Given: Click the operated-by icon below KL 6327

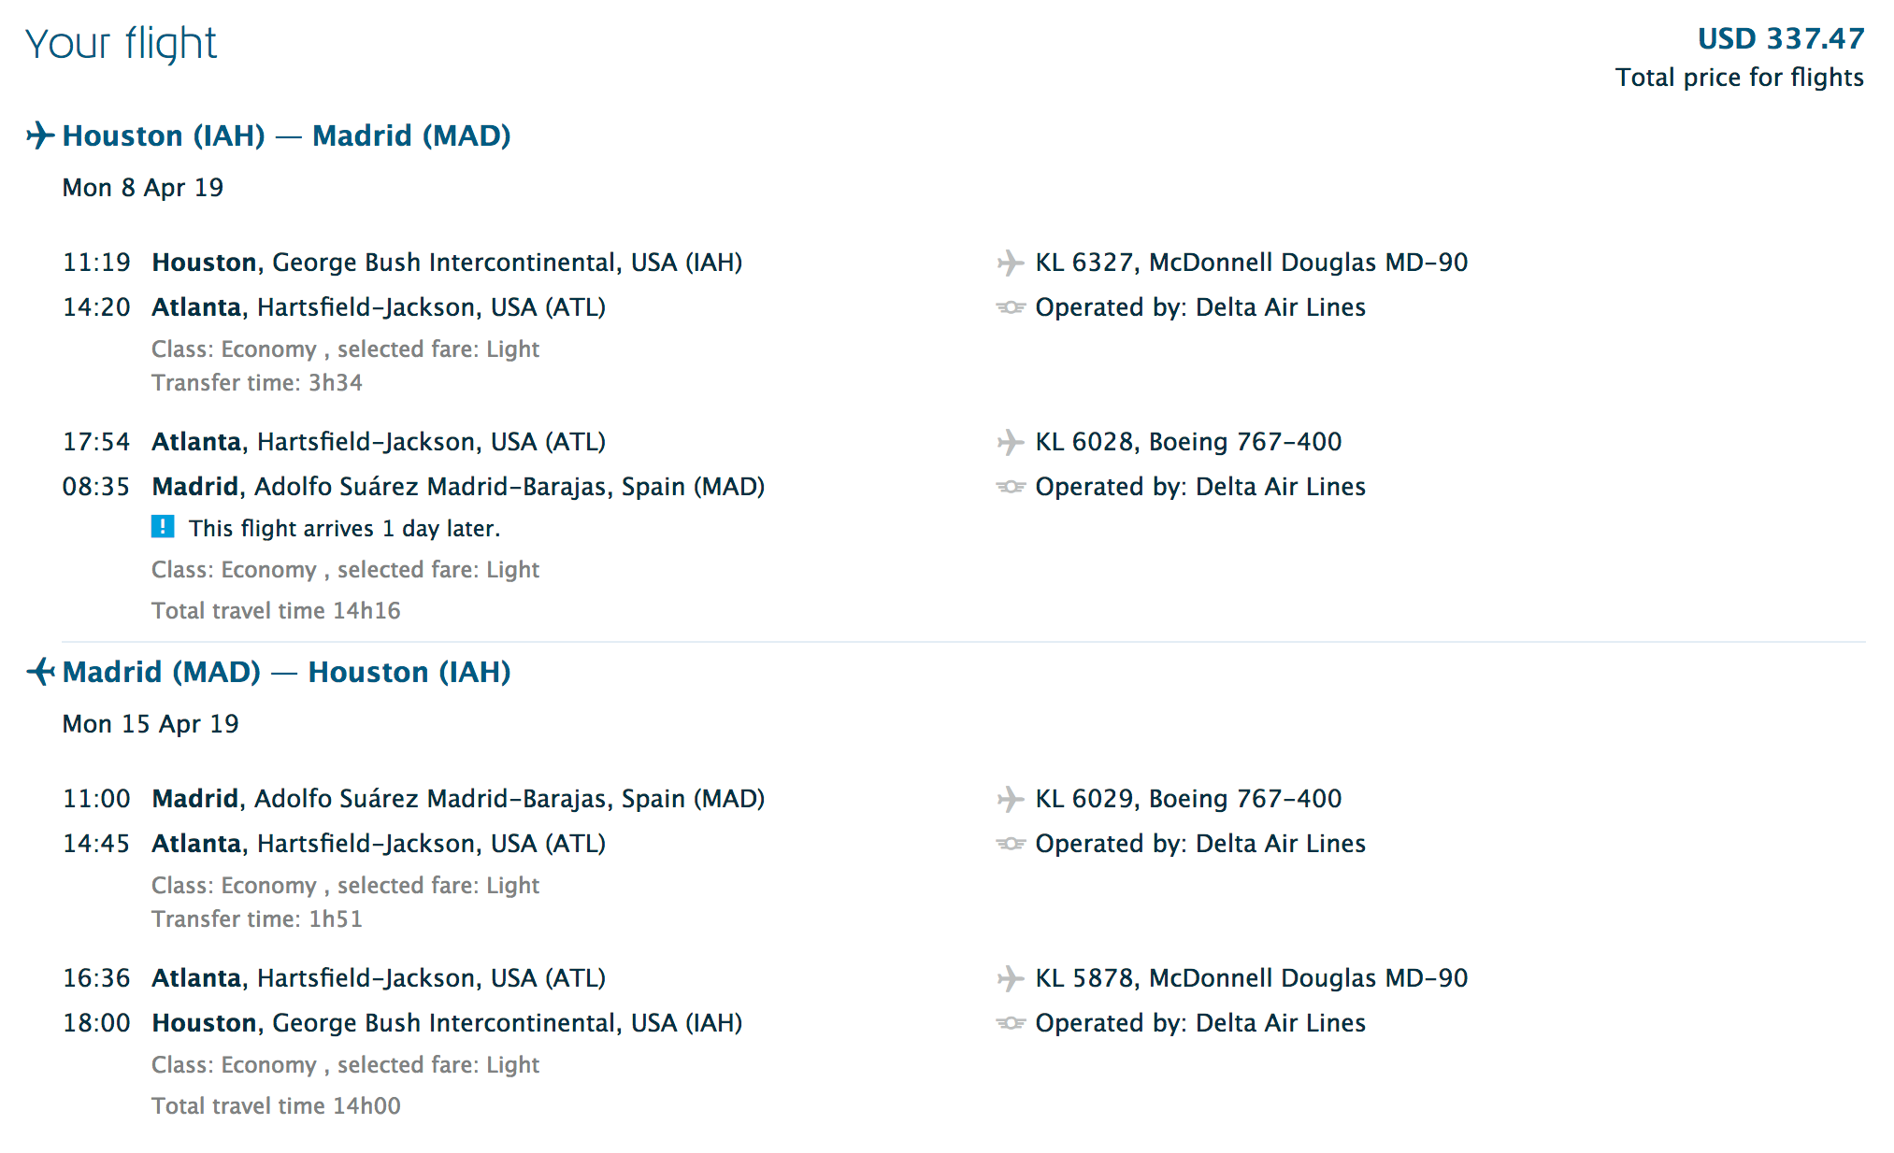Looking at the screenshot, I should [1010, 307].
